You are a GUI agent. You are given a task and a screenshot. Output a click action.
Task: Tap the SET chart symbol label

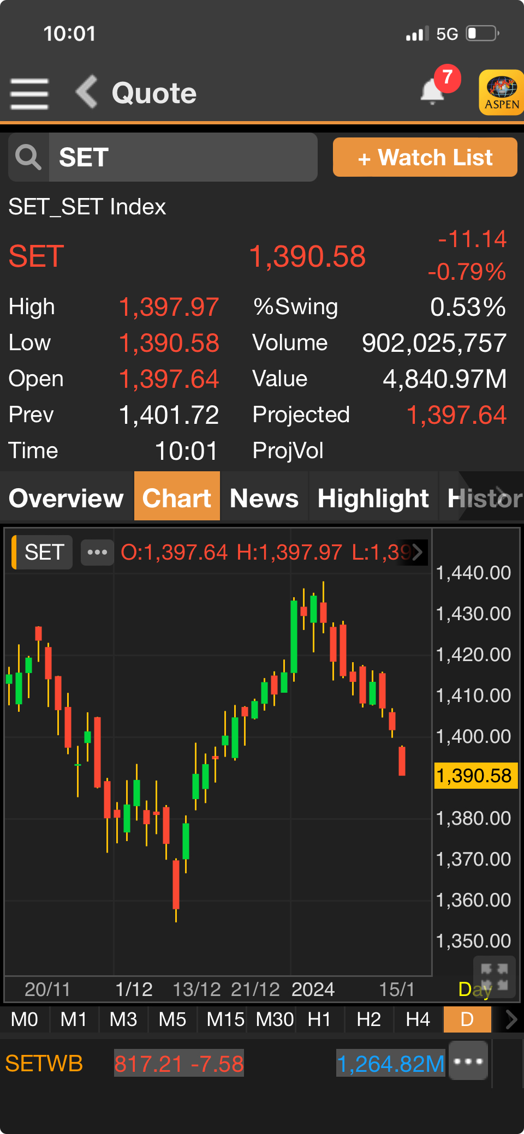coord(43,553)
